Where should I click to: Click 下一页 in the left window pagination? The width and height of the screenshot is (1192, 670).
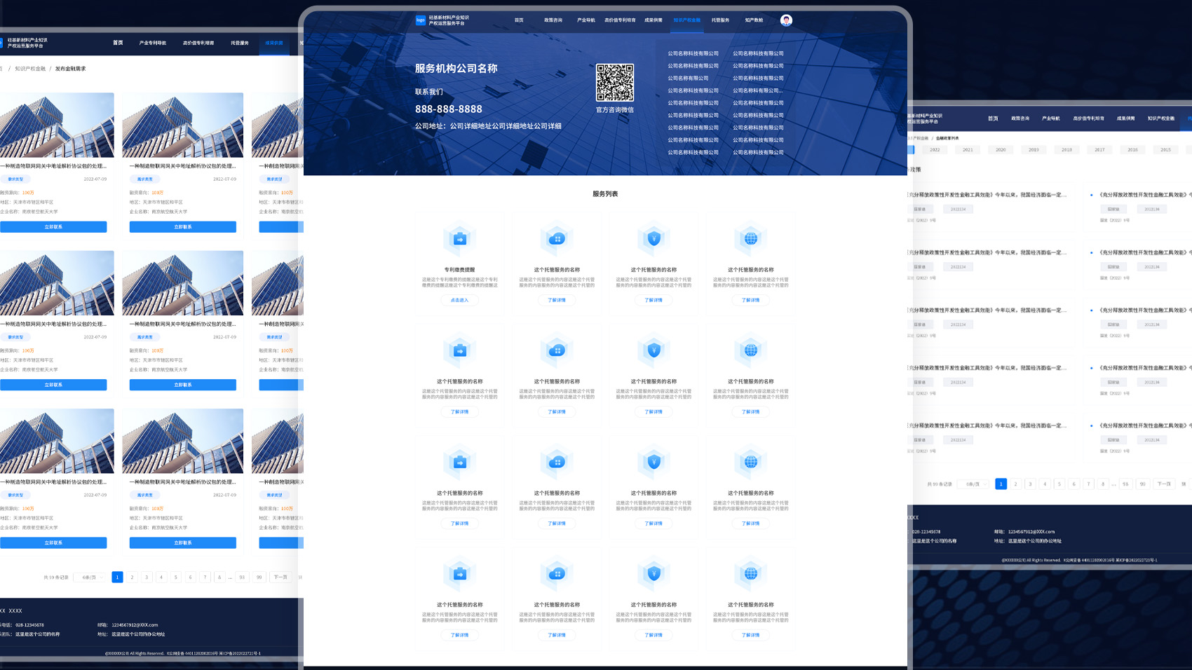pyautogui.click(x=280, y=577)
